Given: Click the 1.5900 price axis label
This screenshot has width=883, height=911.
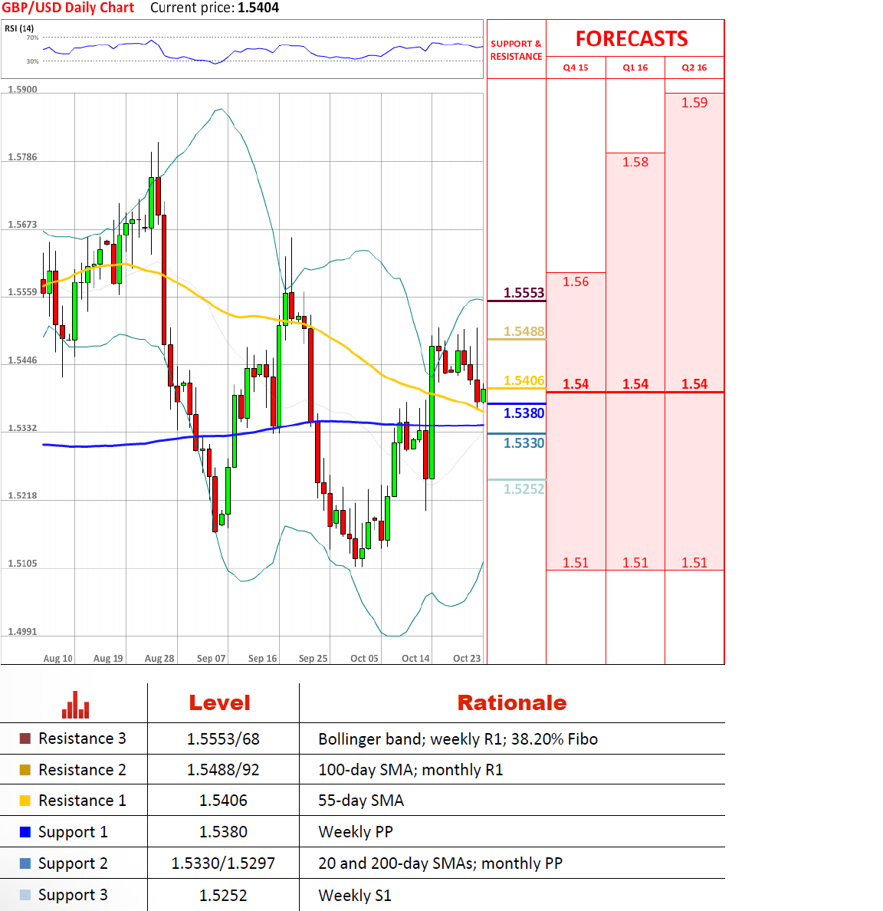Looking at the screenshot, I should pyautogui.click(x=22, y=90).
